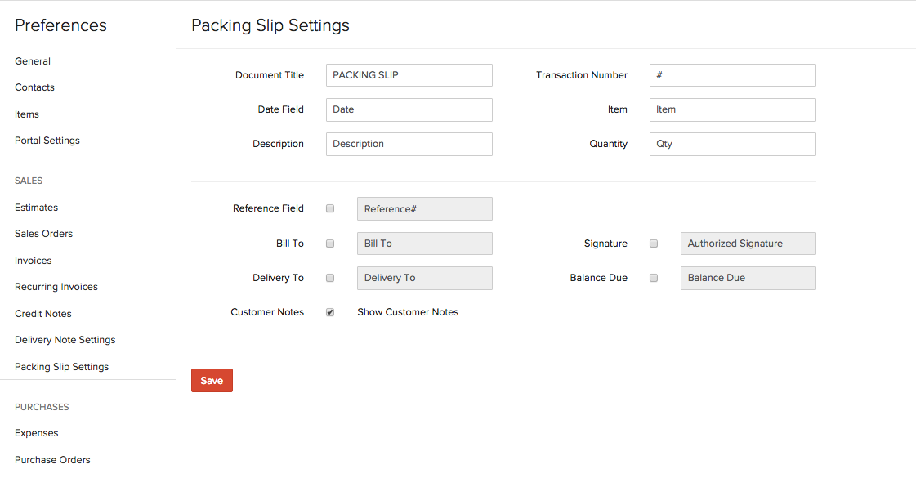Select Items in the preferences sidebar

click(x=27, y=114)
